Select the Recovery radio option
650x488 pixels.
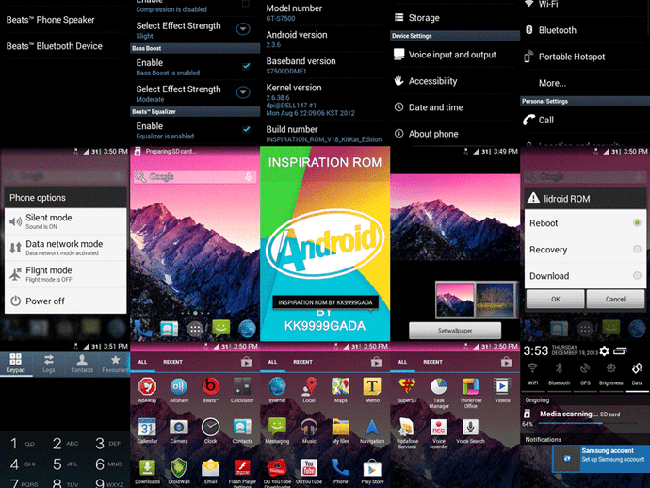637,250
